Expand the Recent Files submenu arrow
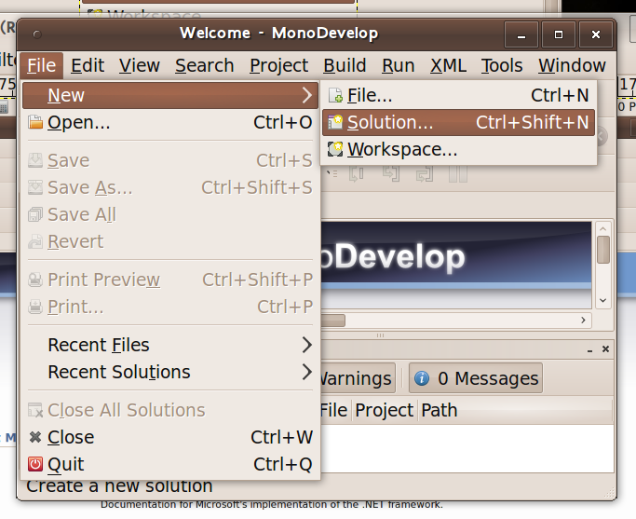 [x=307, y=345]
